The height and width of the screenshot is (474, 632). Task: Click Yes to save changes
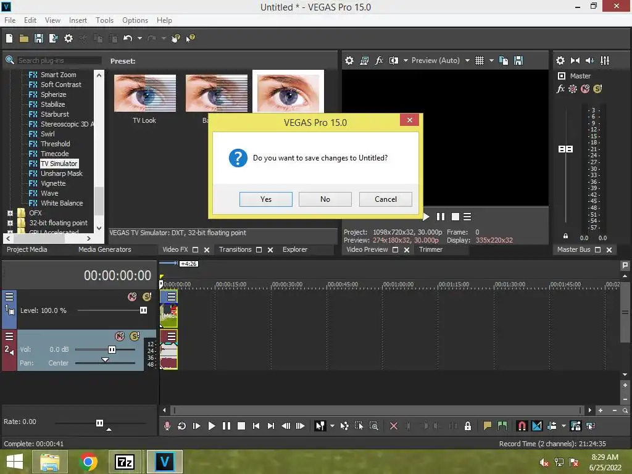point(265,199)
